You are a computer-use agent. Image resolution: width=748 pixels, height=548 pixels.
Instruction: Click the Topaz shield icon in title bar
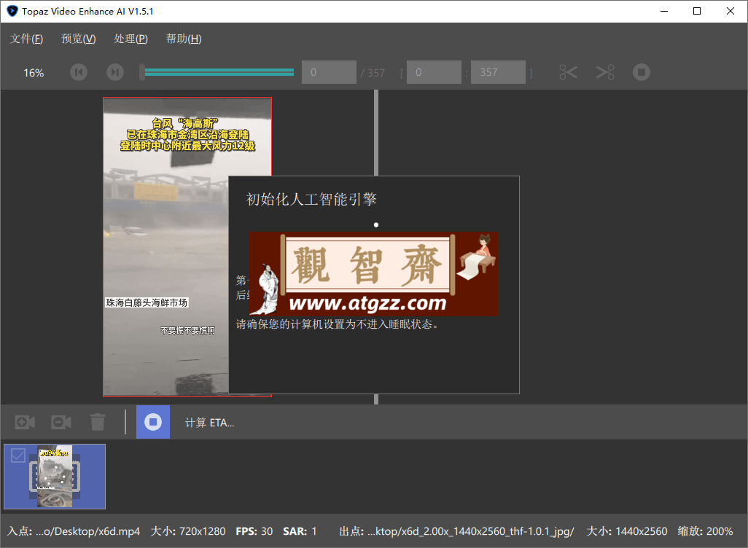pos(12,11)
